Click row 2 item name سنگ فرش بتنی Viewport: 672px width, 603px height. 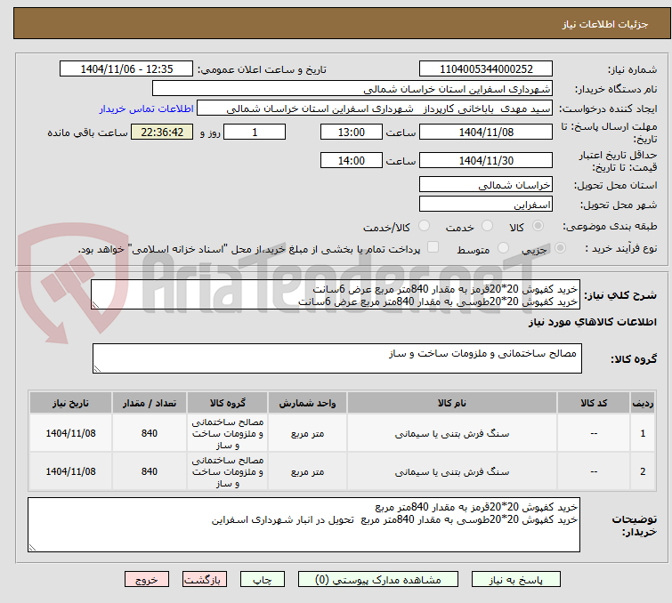[452, 471]
